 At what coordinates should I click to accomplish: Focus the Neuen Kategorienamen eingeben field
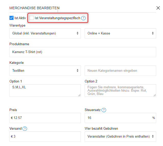tap(120, 70)
